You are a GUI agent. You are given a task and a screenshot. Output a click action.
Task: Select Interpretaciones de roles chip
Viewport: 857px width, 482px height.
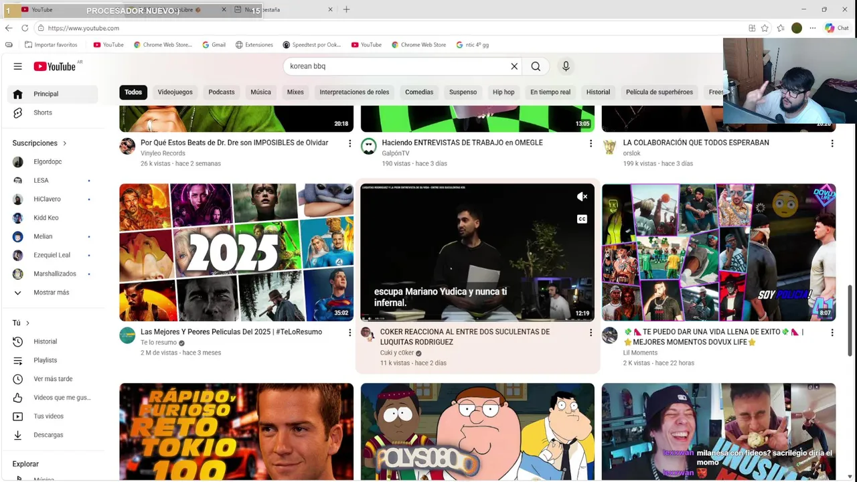tap(354, 92)
